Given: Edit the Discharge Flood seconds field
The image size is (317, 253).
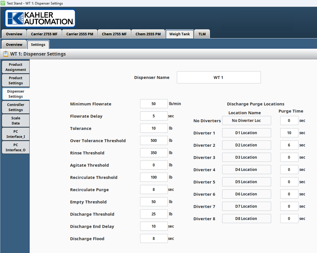Looking at the screenshot, I should tap(154, 239).
